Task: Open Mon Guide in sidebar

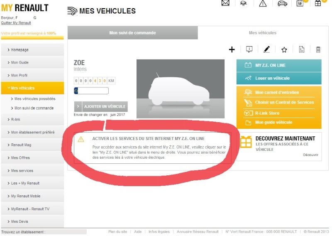Action: [32, 62]
